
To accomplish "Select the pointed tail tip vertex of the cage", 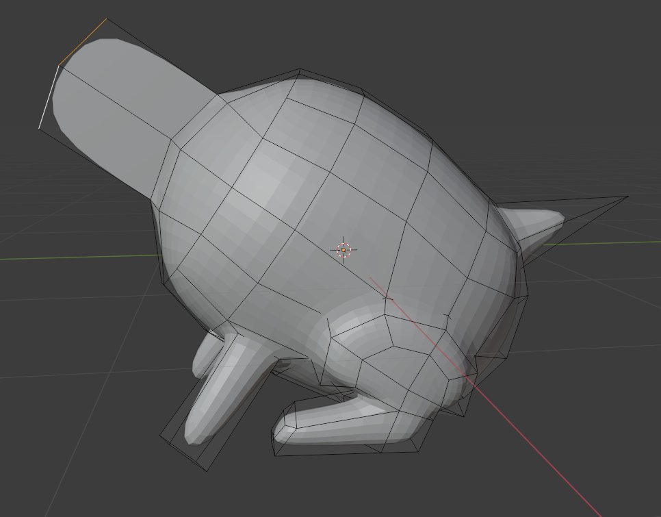I will [627, 197].
